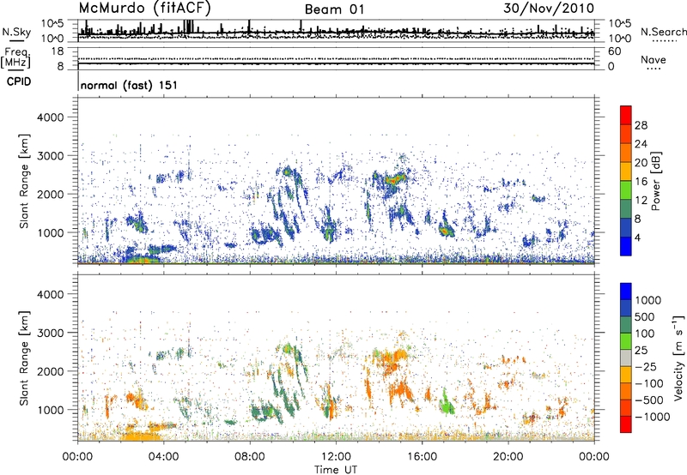Image resolution: width=687 pixels, height=475 pixels.
Task: Click the 'N.Sky' legend label
Action: point(16,32)
